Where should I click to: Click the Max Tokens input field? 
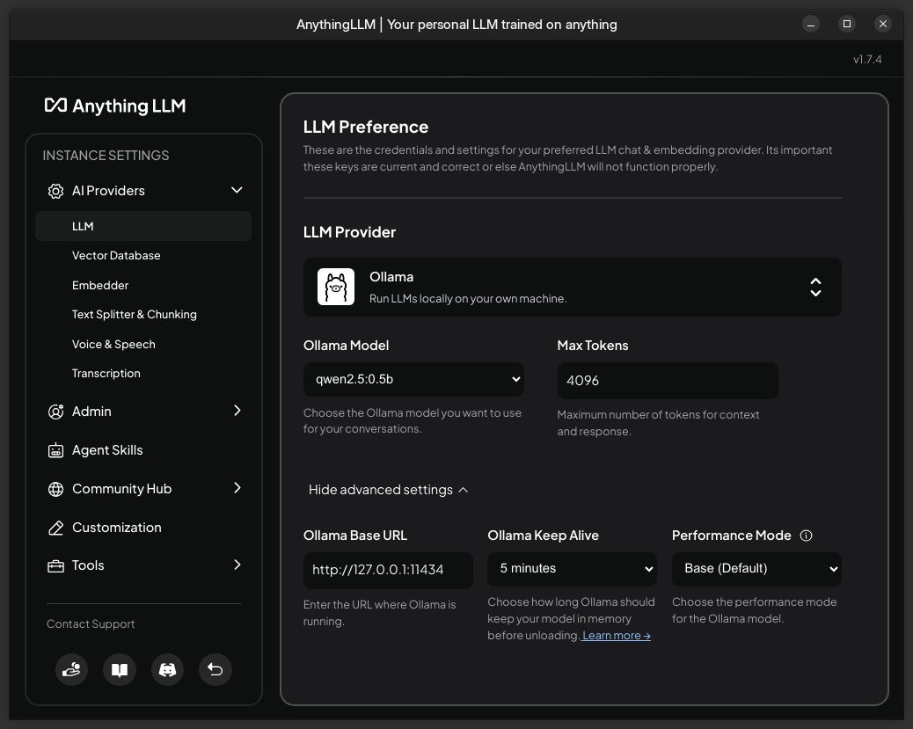(x=667, y=381)
